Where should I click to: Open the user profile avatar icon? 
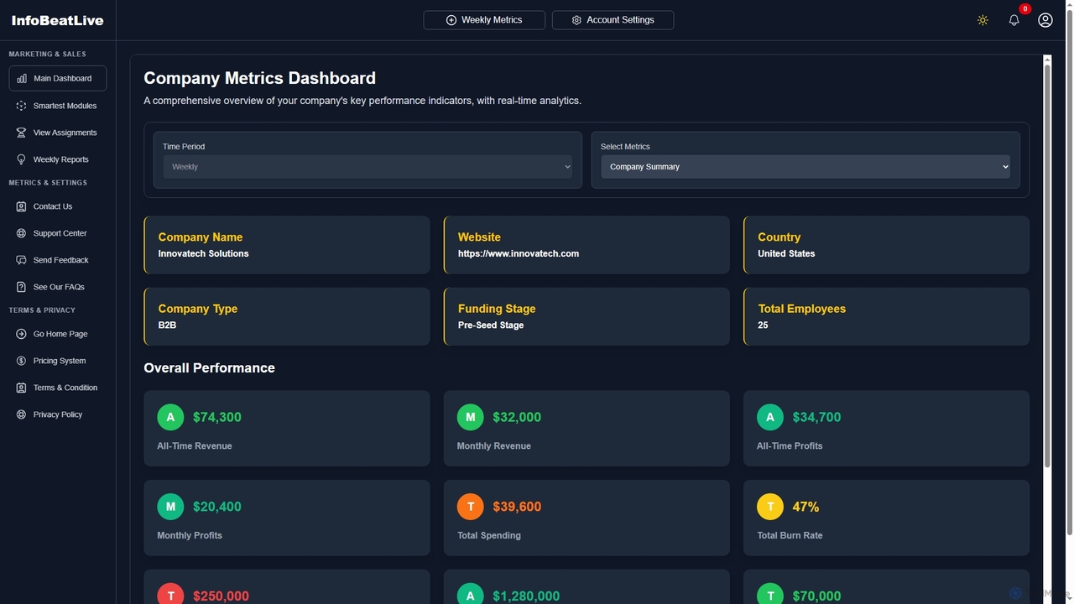click(1045, 20)
